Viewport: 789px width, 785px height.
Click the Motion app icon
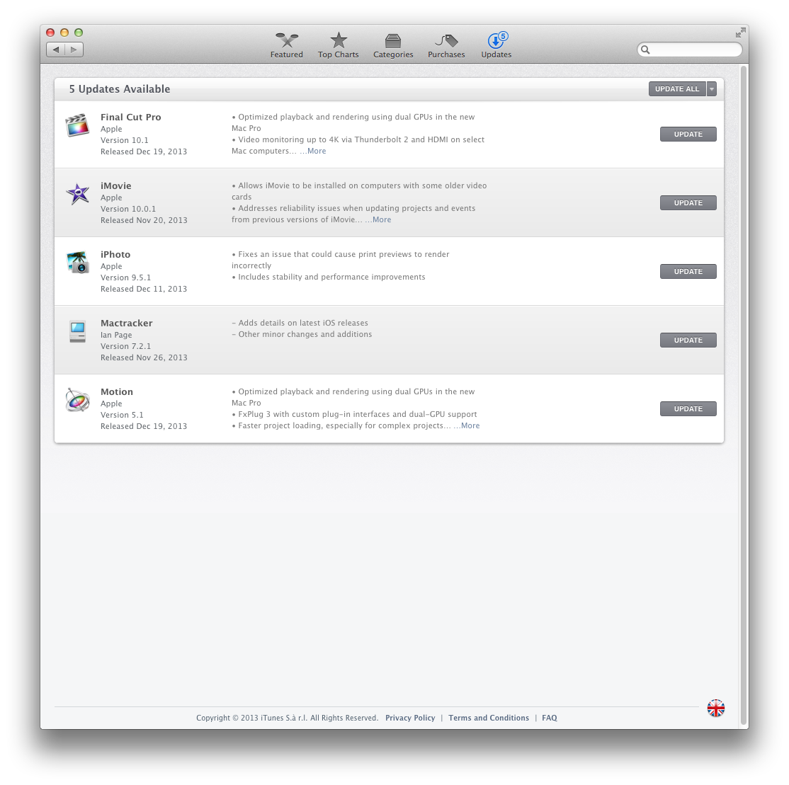point(77,400)
